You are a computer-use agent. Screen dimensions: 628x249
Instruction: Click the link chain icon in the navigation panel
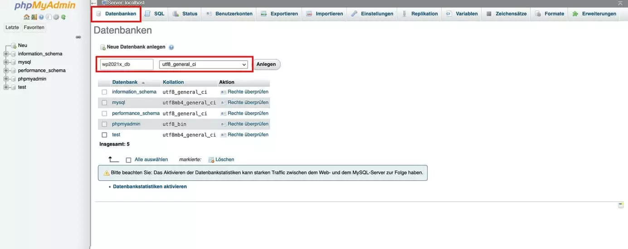pos(78,37)
